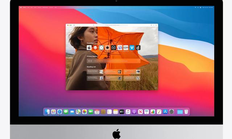Open the News app in dock
The height and width of the screenshot is (139, 232).
click(140, 111)
